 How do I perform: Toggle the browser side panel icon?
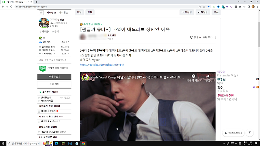[x=249, y=7]
